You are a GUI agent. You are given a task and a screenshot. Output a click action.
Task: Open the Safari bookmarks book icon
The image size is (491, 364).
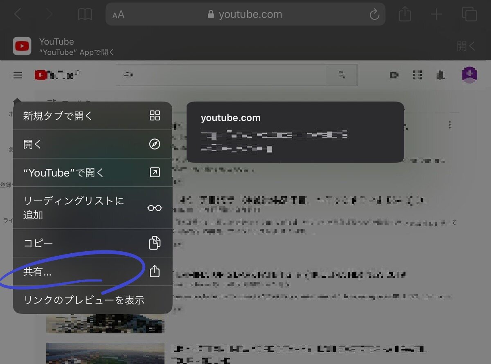point(85,15)
